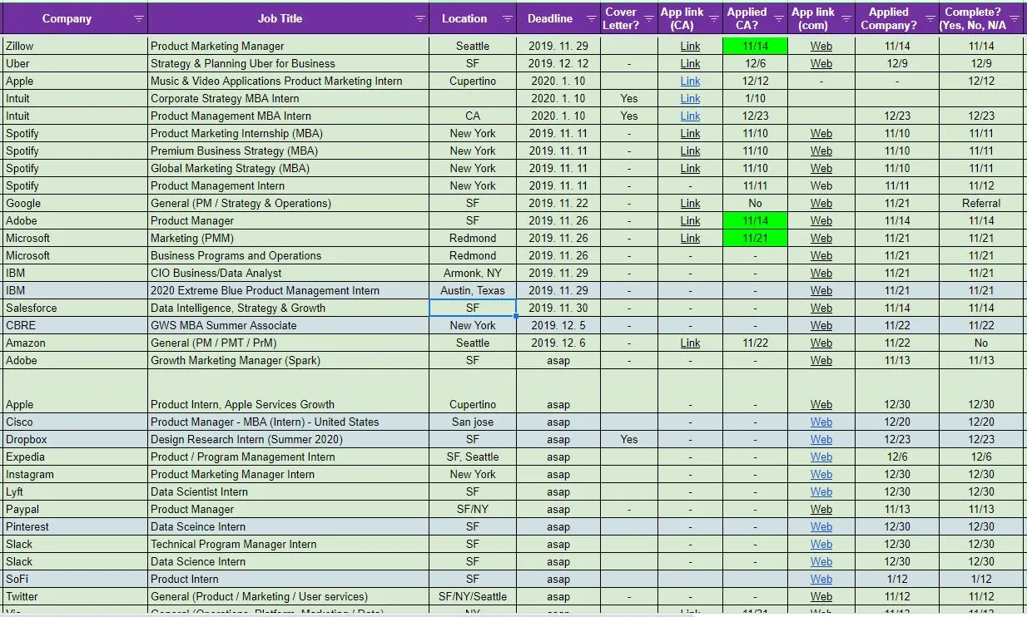1027x617 pixels.
Task: Select the 'SF/NY' location cell
Action: pos(473,509)
